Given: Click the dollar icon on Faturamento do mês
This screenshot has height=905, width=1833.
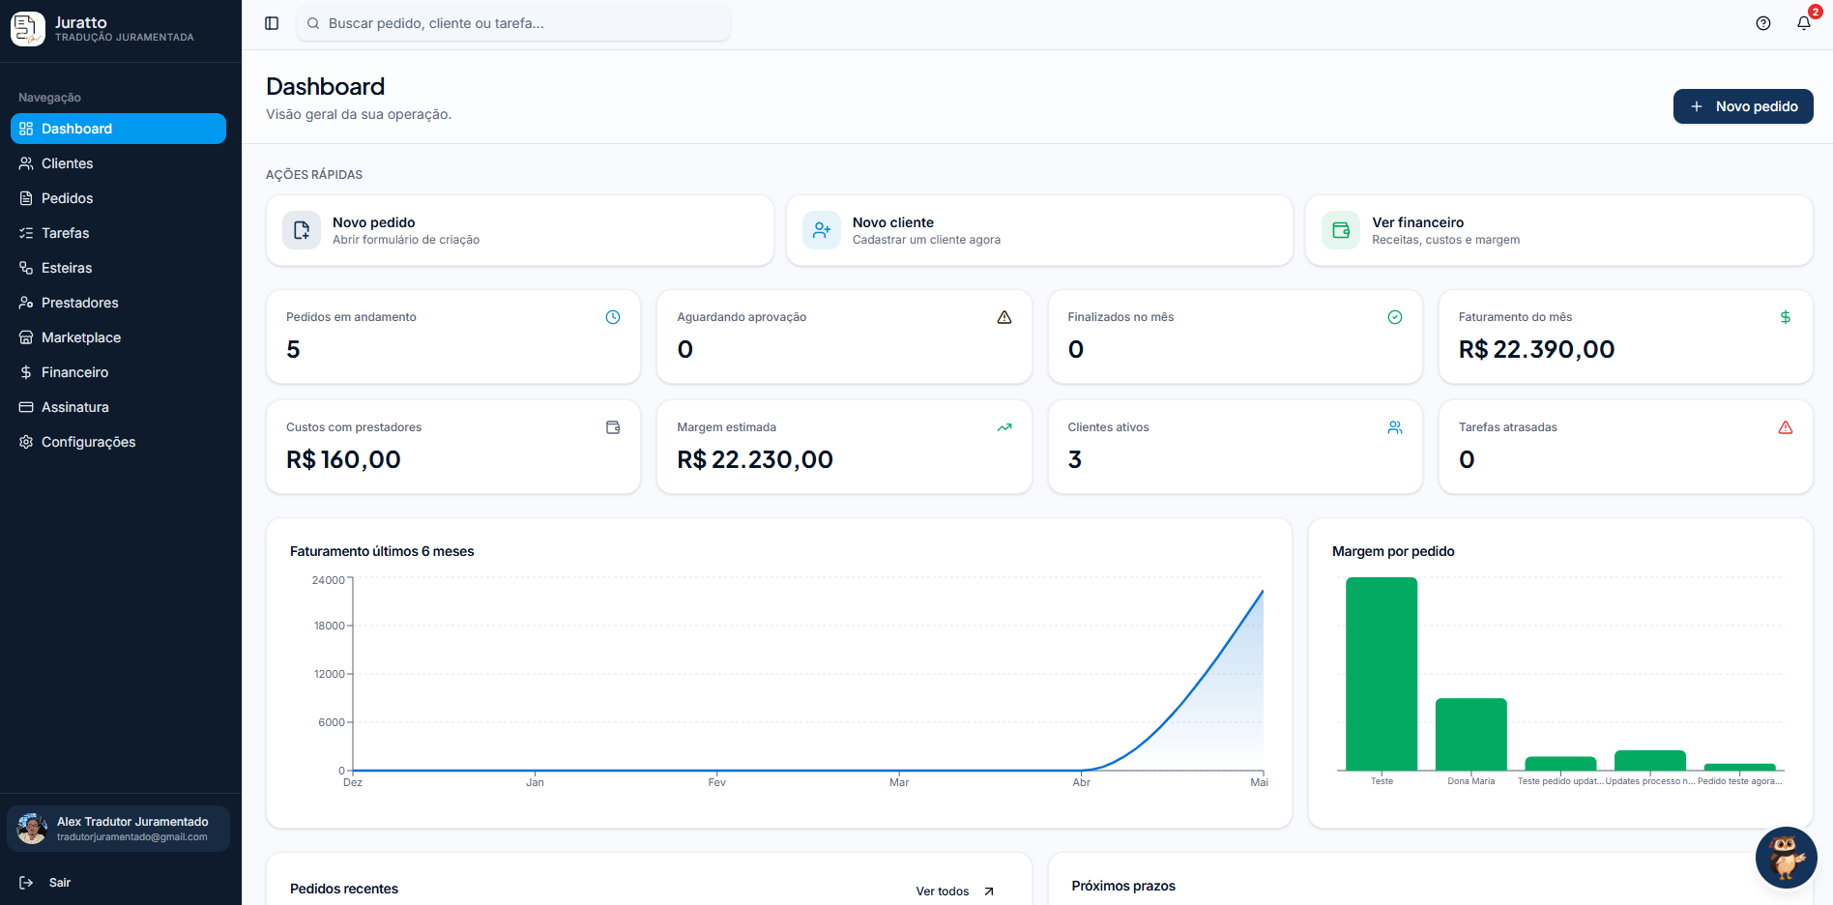Looking at the screenshot, I should [1786, 317].
